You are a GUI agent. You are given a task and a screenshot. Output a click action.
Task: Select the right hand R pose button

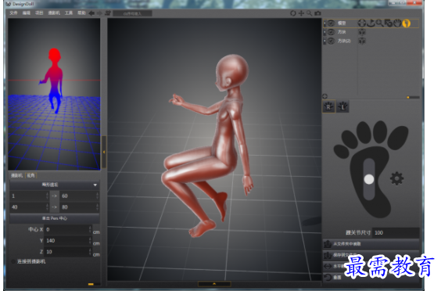click(328, 106)
